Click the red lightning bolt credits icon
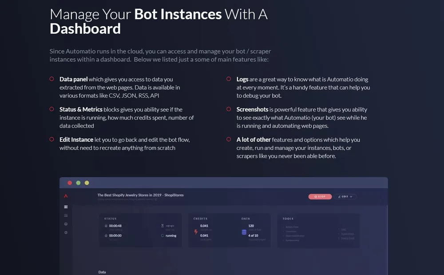444x275 pixels. tap(196, 232)
